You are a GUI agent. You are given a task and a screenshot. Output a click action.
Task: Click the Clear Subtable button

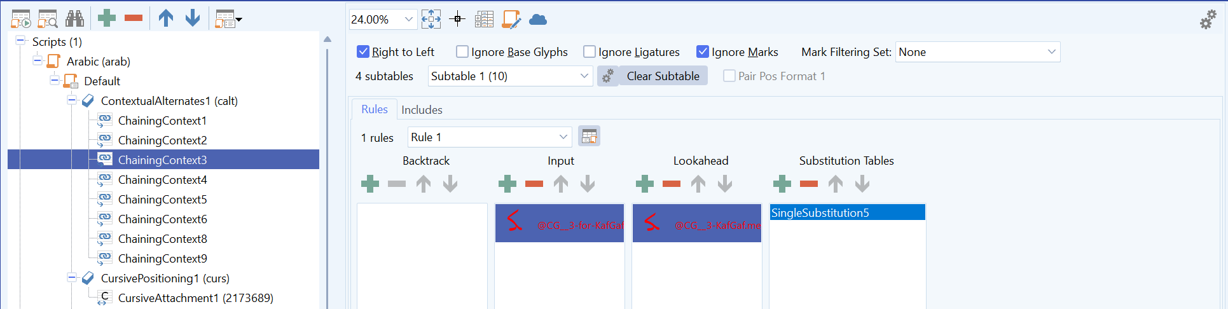coord(663,76)
